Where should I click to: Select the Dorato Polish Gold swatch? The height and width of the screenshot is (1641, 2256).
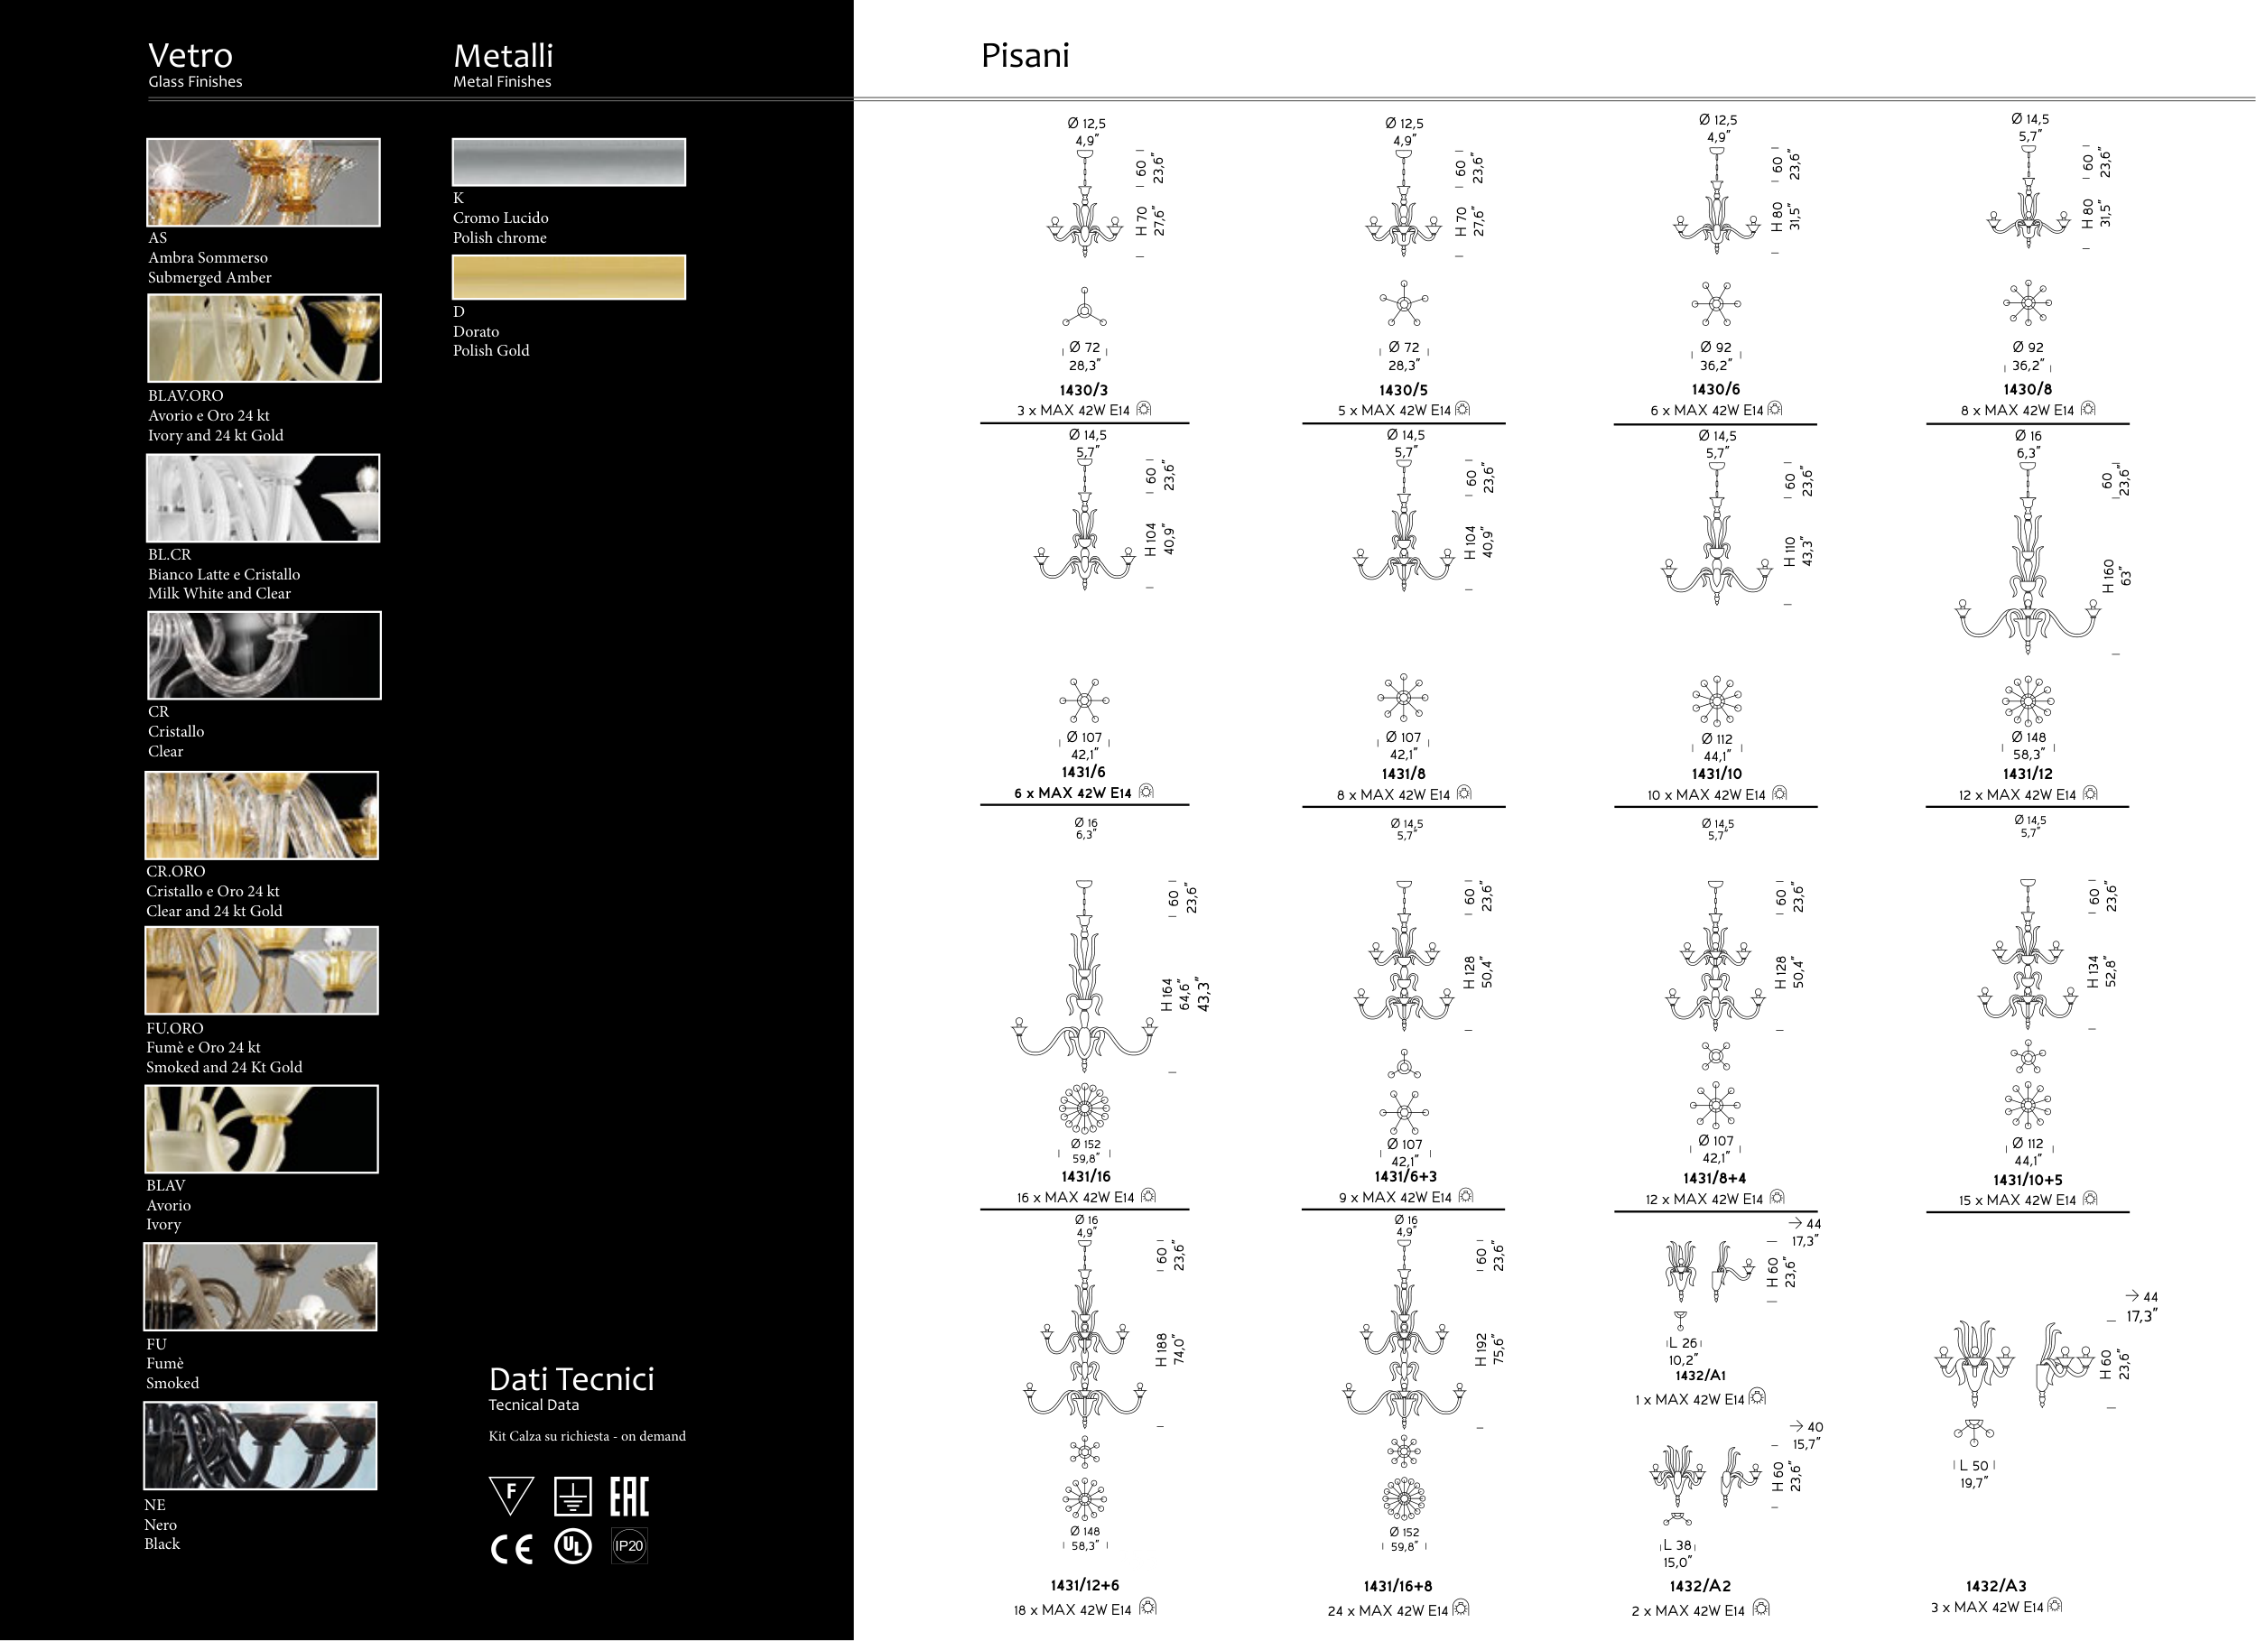[568, 276]
